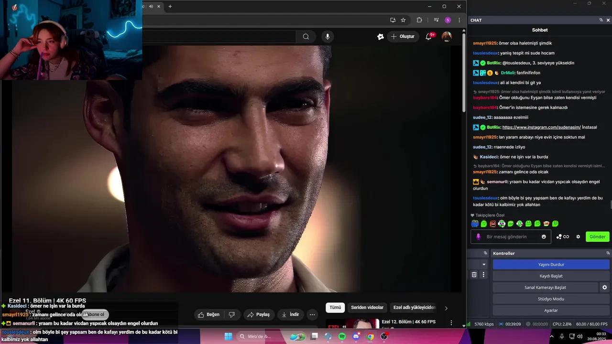This screenshot has width=612, height=344.
Task: Show hidden system tray icons chevron
Action: (x=551, y=336)
